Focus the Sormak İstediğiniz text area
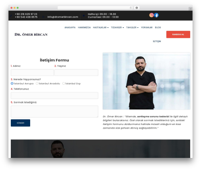 [55, 111]
